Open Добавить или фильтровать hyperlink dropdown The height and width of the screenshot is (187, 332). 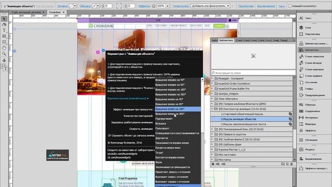click(x=210, y=6)
